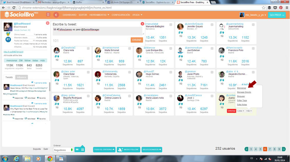290x162 pixels.
Task: Check the Clara Avila card checkbox
Action: (x=88, y=48)
